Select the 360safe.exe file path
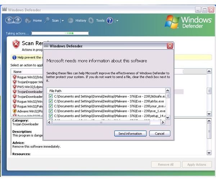Viewport: 216px width, 179px height. (x=110, y=96)
